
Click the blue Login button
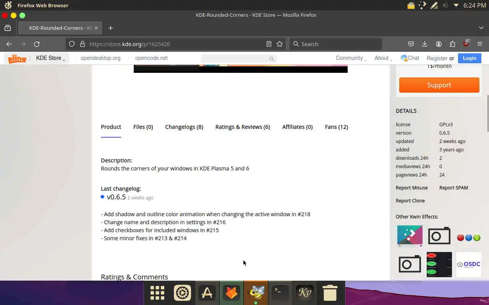pyautogui.click(x=470, y=58)
